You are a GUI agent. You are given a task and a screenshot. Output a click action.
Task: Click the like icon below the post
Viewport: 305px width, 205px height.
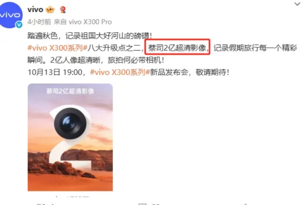pos(245,204)
